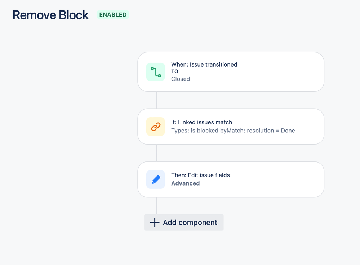Click the plus icon beside Add component
360x265 pixels.
tap(155, 223)
